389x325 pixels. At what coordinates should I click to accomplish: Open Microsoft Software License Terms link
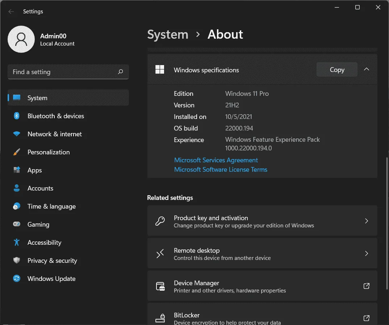coord(221,170)
